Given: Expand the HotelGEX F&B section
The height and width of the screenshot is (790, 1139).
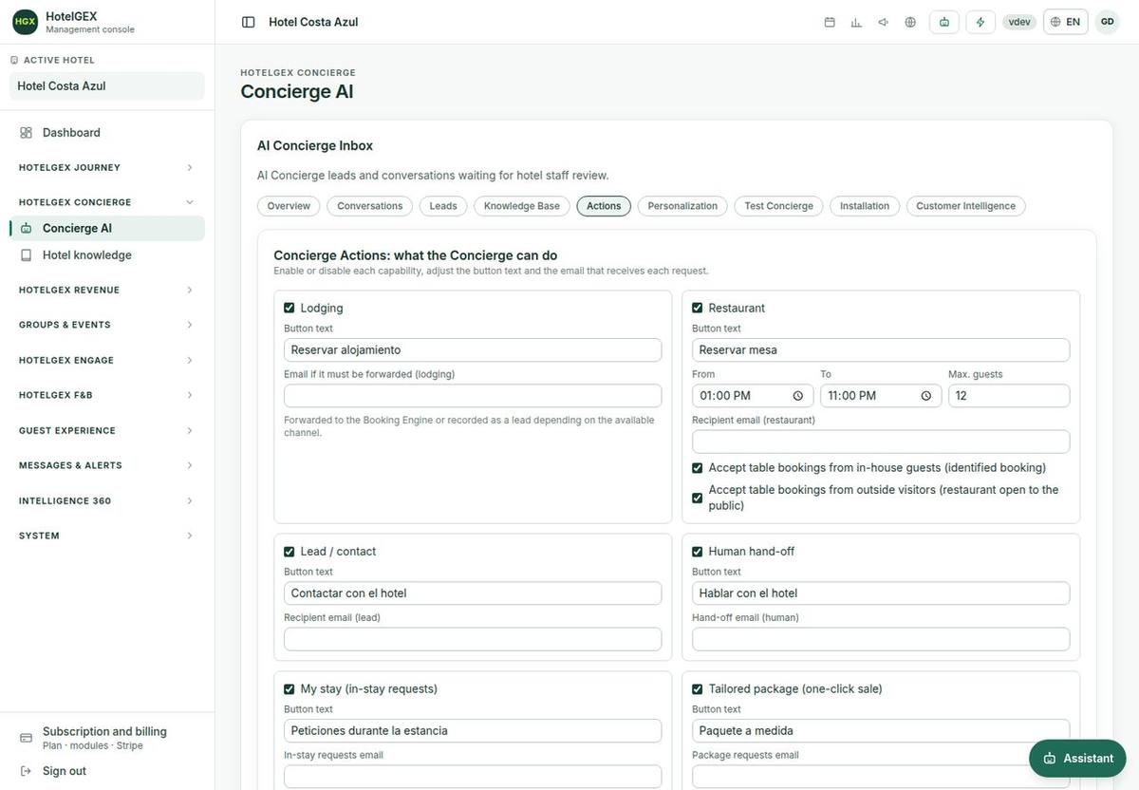Looking at the screenshot, I should coord(106,395).
